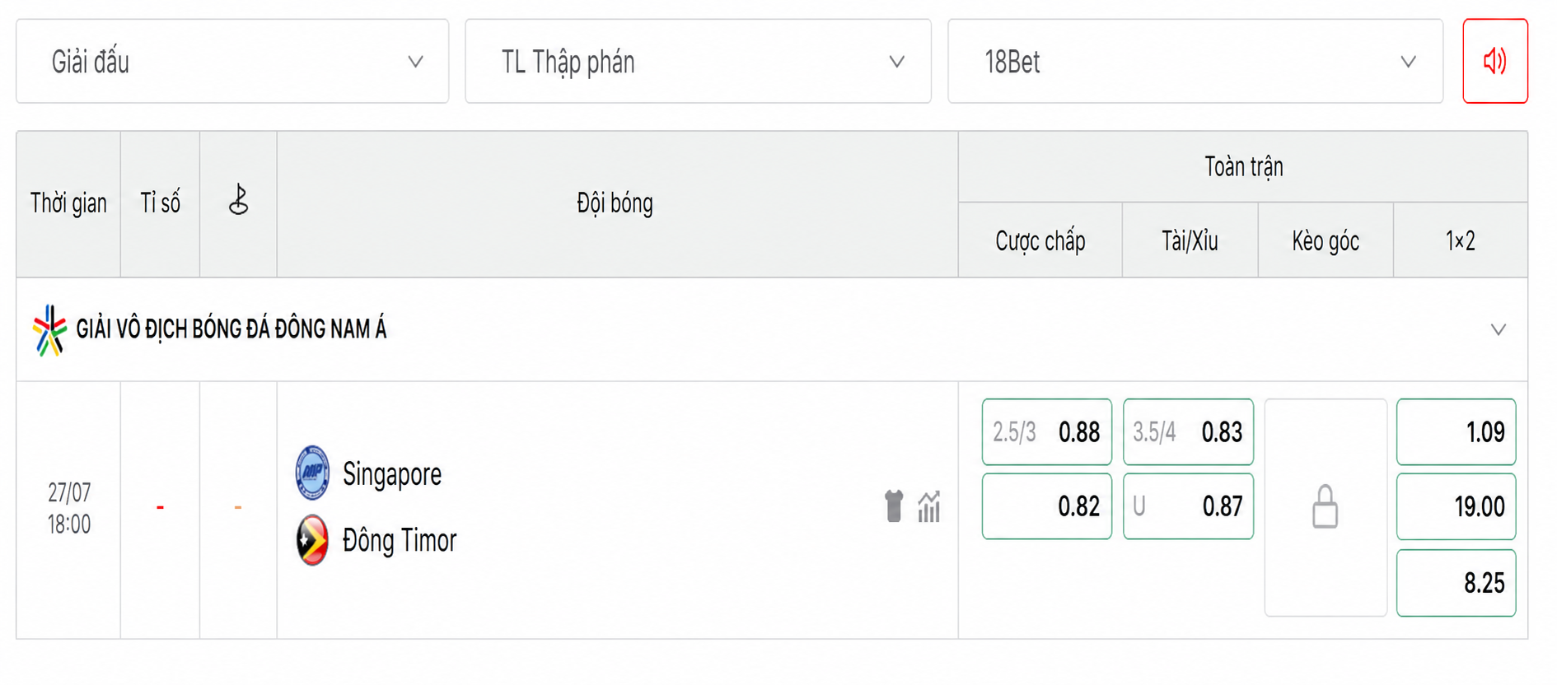This screenshot has height=685, width=1557.
Task: Click the Singapore team logo
Action: point(312,473)
